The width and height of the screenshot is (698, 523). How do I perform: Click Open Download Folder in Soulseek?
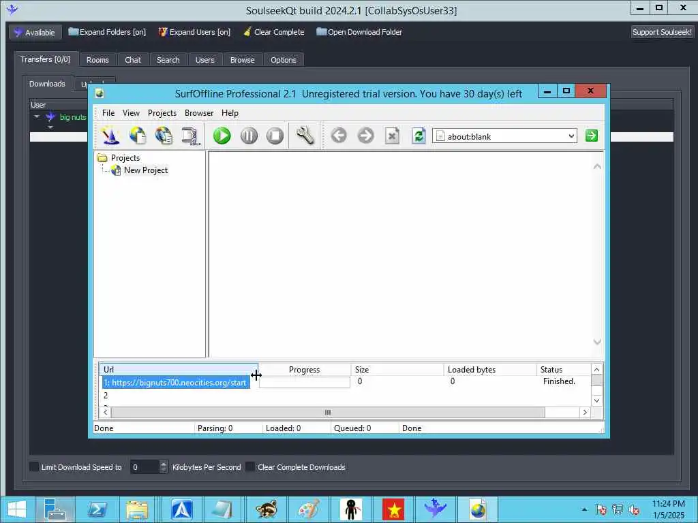[359, 32]
